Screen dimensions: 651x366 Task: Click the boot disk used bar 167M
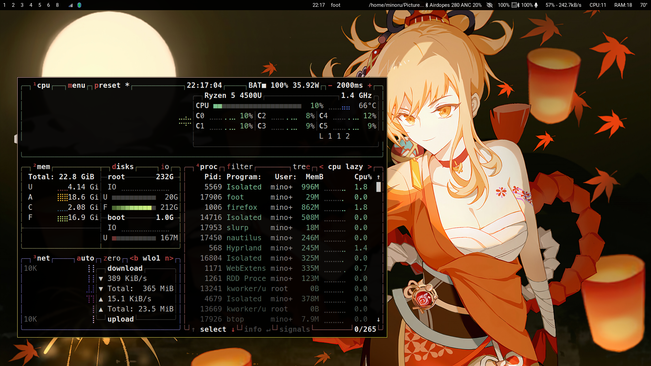[x=134, y=238]
